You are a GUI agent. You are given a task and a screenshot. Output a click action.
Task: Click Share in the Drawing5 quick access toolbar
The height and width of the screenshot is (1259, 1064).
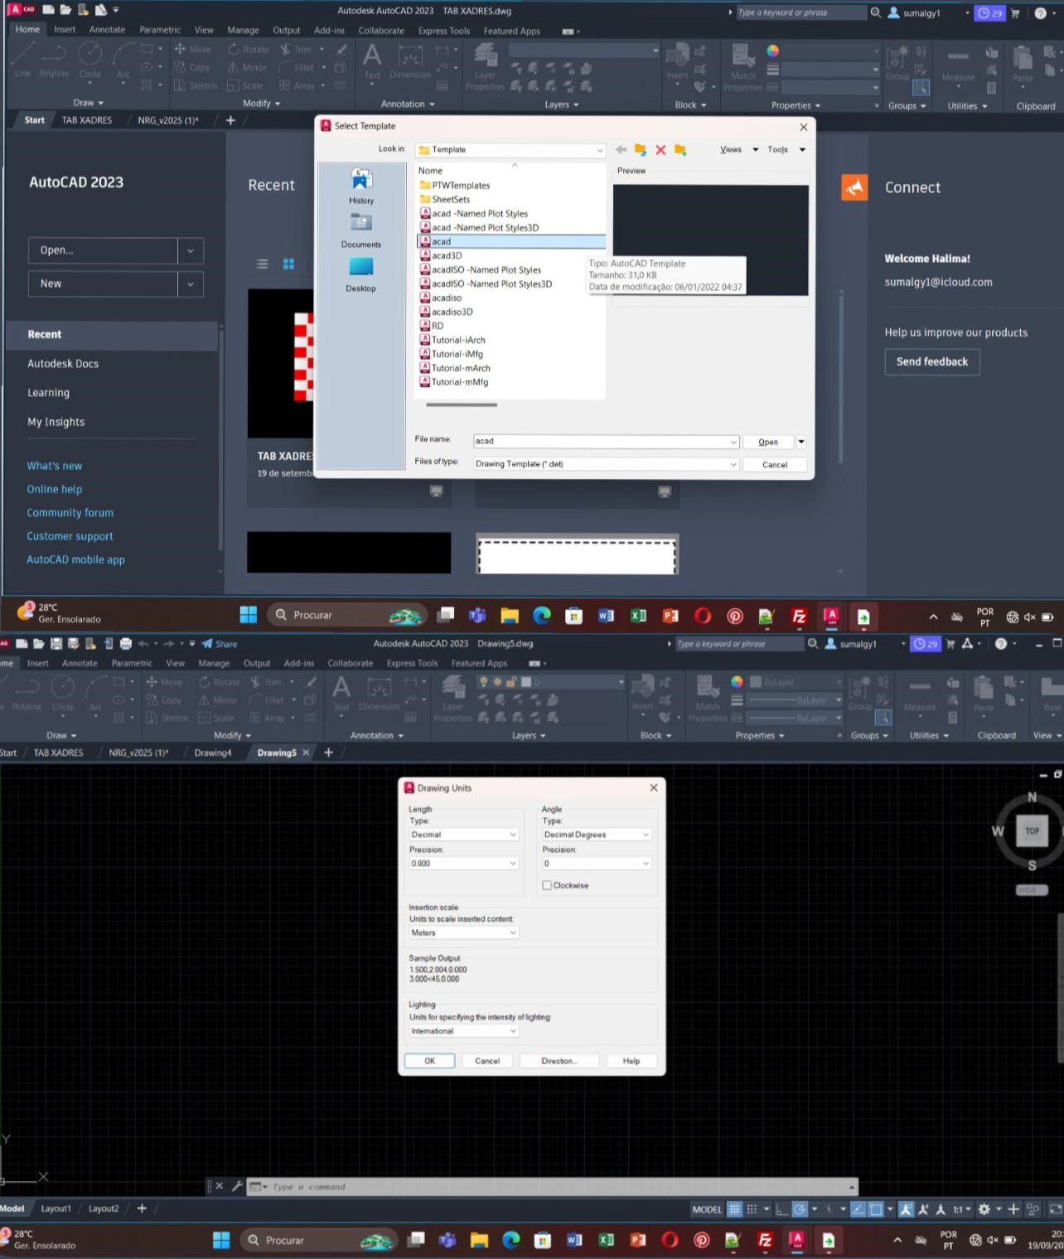[219, 644]
